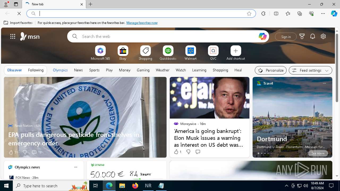Select the Money feed category

(125, 70)
